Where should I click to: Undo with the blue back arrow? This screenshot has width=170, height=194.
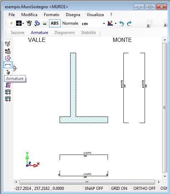point(121,23)
